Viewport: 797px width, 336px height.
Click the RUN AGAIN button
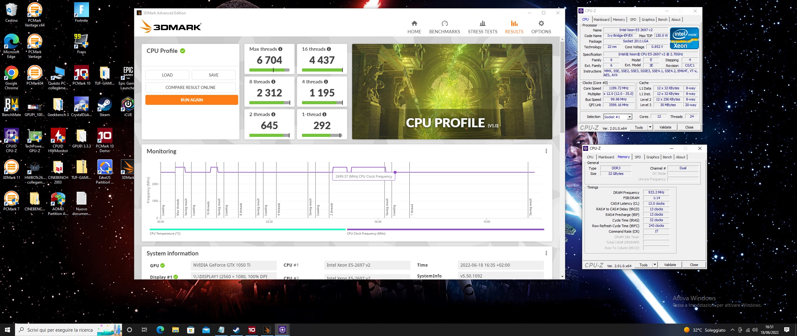[x=192, y=100]
